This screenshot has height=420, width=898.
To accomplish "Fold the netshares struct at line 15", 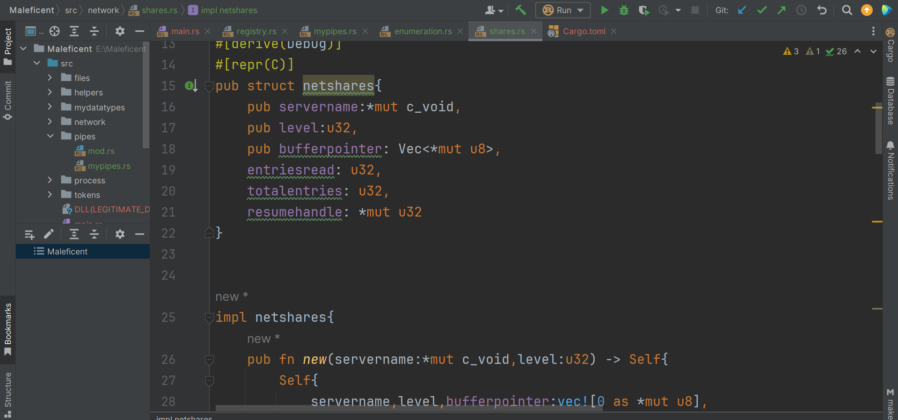I will point(209,86).
